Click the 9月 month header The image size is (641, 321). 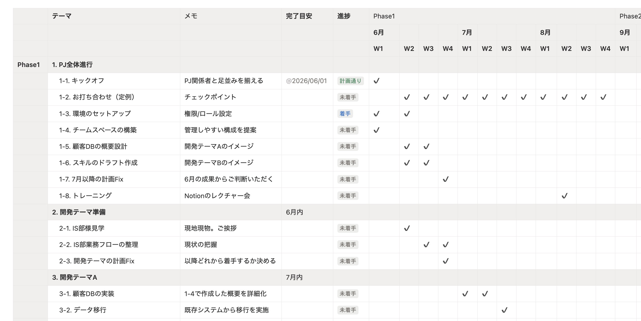626,32
